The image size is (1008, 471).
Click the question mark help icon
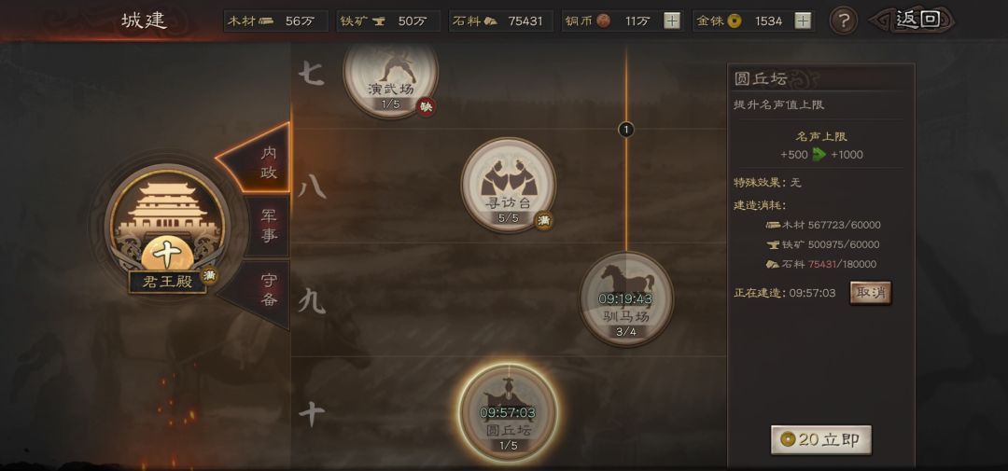844,21
